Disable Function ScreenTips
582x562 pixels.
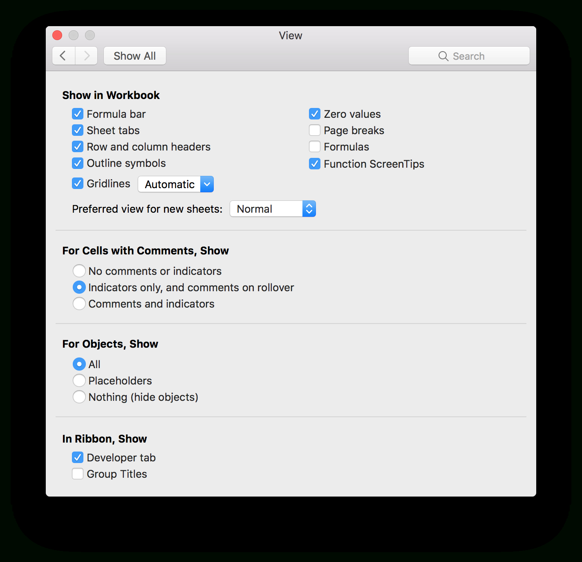315,164
